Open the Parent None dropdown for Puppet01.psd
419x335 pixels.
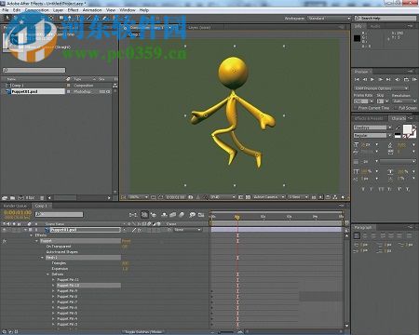pos(187,230)
